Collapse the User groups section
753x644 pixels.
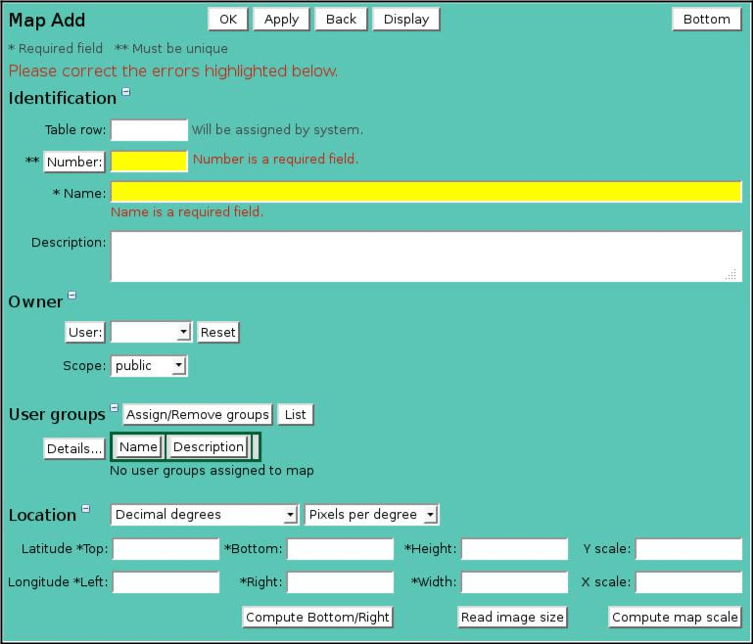(x=114, y=409)
